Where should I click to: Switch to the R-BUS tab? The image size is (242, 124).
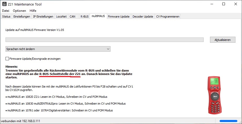(x=85, y=17)
